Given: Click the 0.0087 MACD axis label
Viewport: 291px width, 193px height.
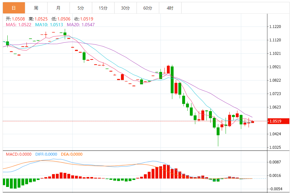Looking at the screenshot, I should [x=275, y=162].
